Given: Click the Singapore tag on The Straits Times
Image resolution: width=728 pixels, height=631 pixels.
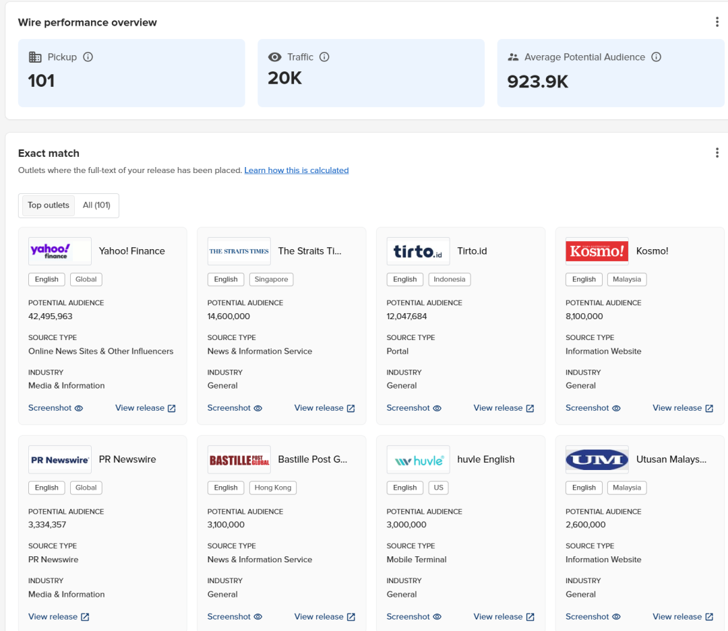Looking at the screenshot, I should tap(271, 279).
